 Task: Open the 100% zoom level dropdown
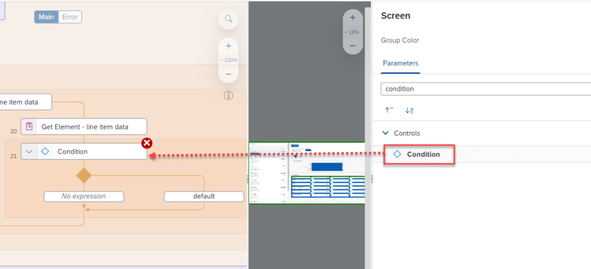pos(228,60)
